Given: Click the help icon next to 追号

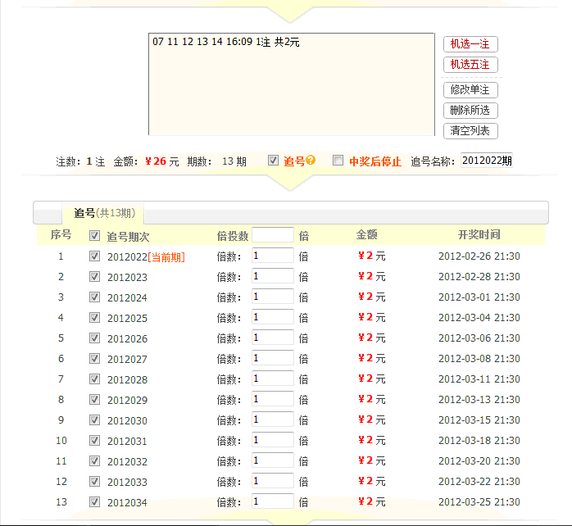Looking at the screenshot, I should 311,160.
